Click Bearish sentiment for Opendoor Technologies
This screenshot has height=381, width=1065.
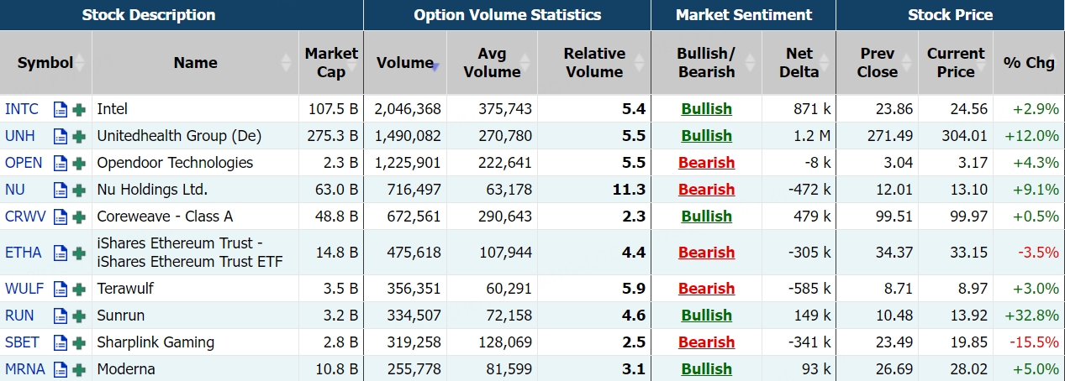pos(706,163)
